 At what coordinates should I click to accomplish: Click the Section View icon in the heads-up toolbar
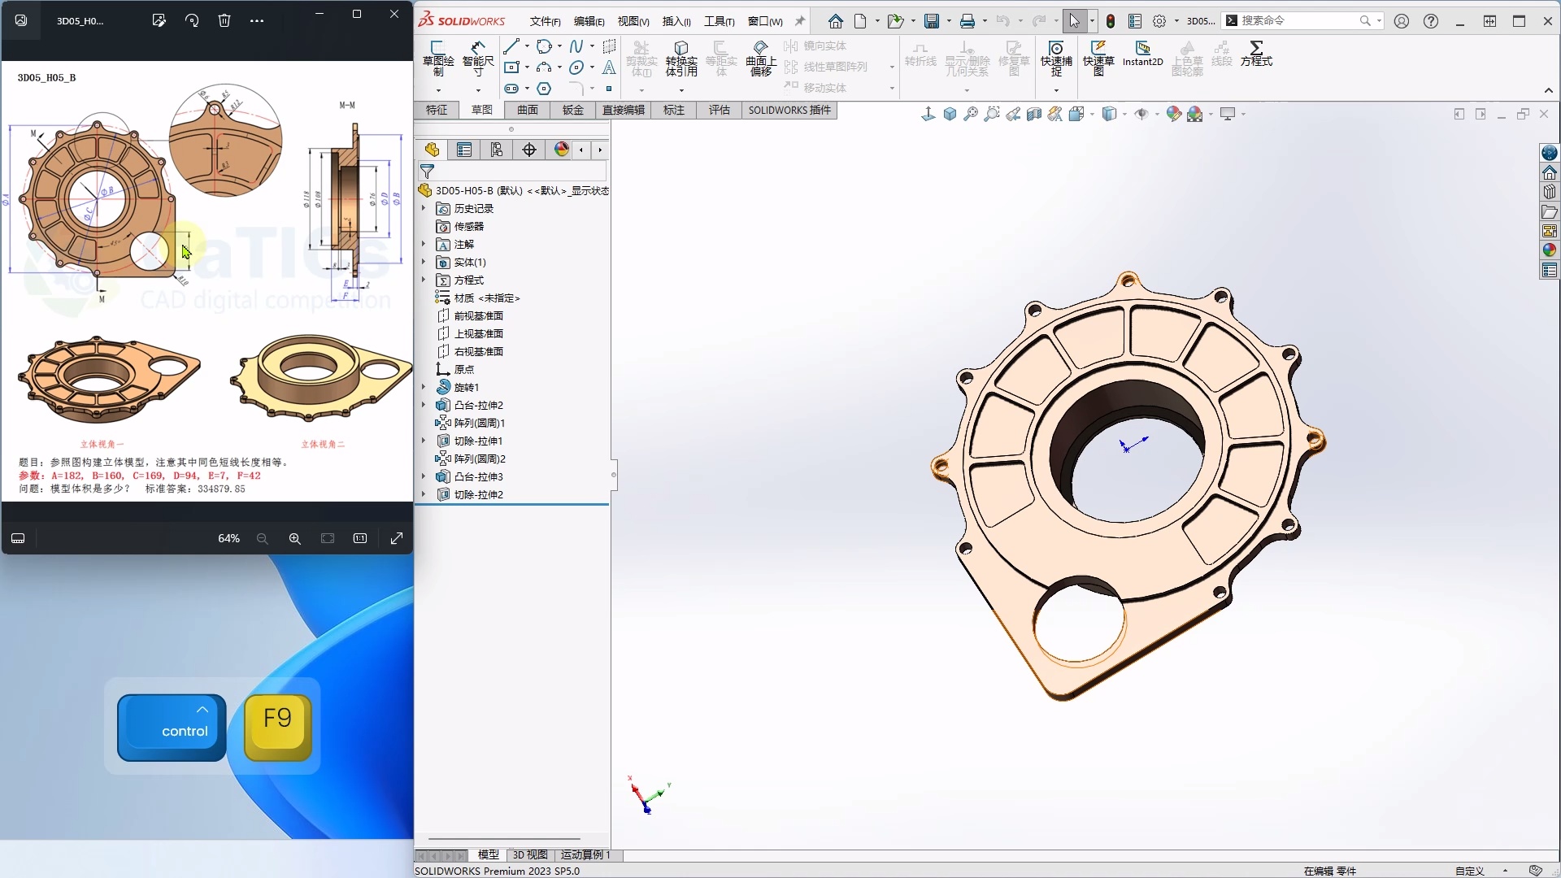[1033, 114]
